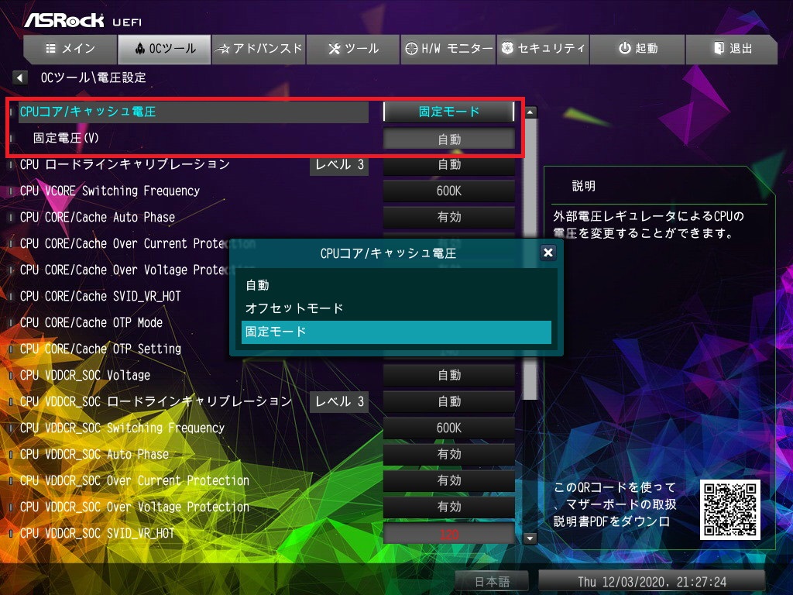Select CPU VDDCR_SOC Voltage label
This screenshot has height=595, width=793.
click(85, 375)
